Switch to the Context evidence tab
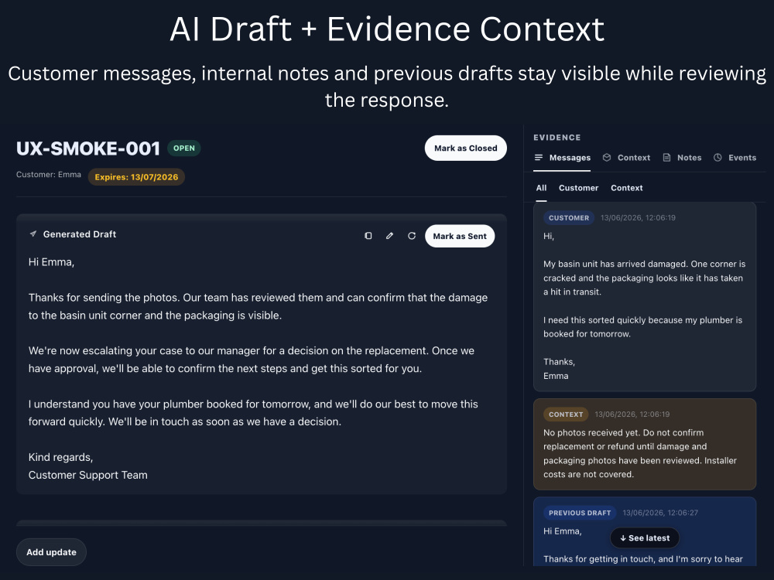This screenshot has height=580, width=774. pyautogui.click(x=626, y=158)
